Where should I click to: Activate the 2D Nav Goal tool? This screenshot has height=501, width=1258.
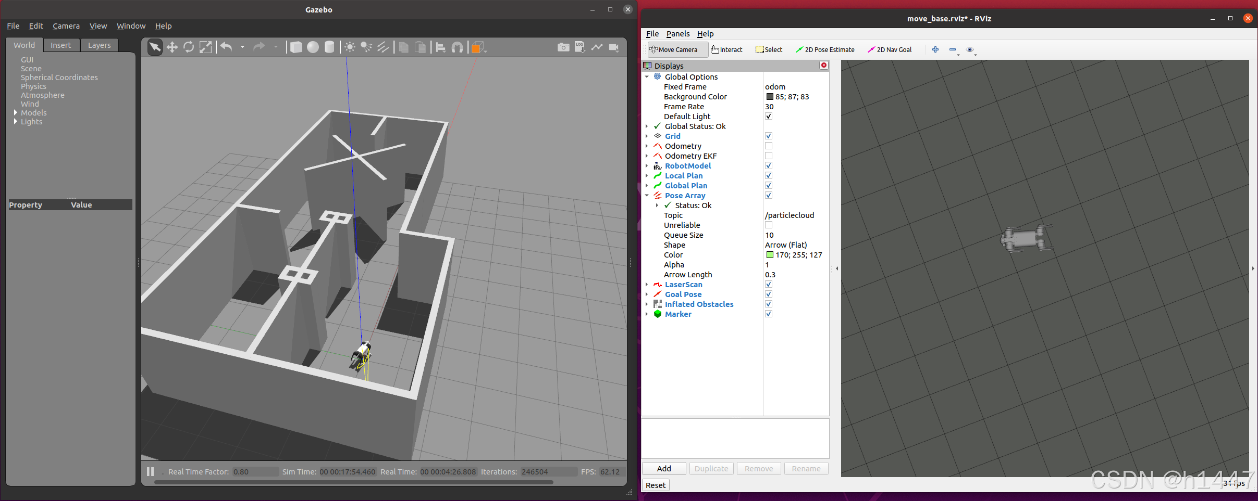[x=890, y=49]
